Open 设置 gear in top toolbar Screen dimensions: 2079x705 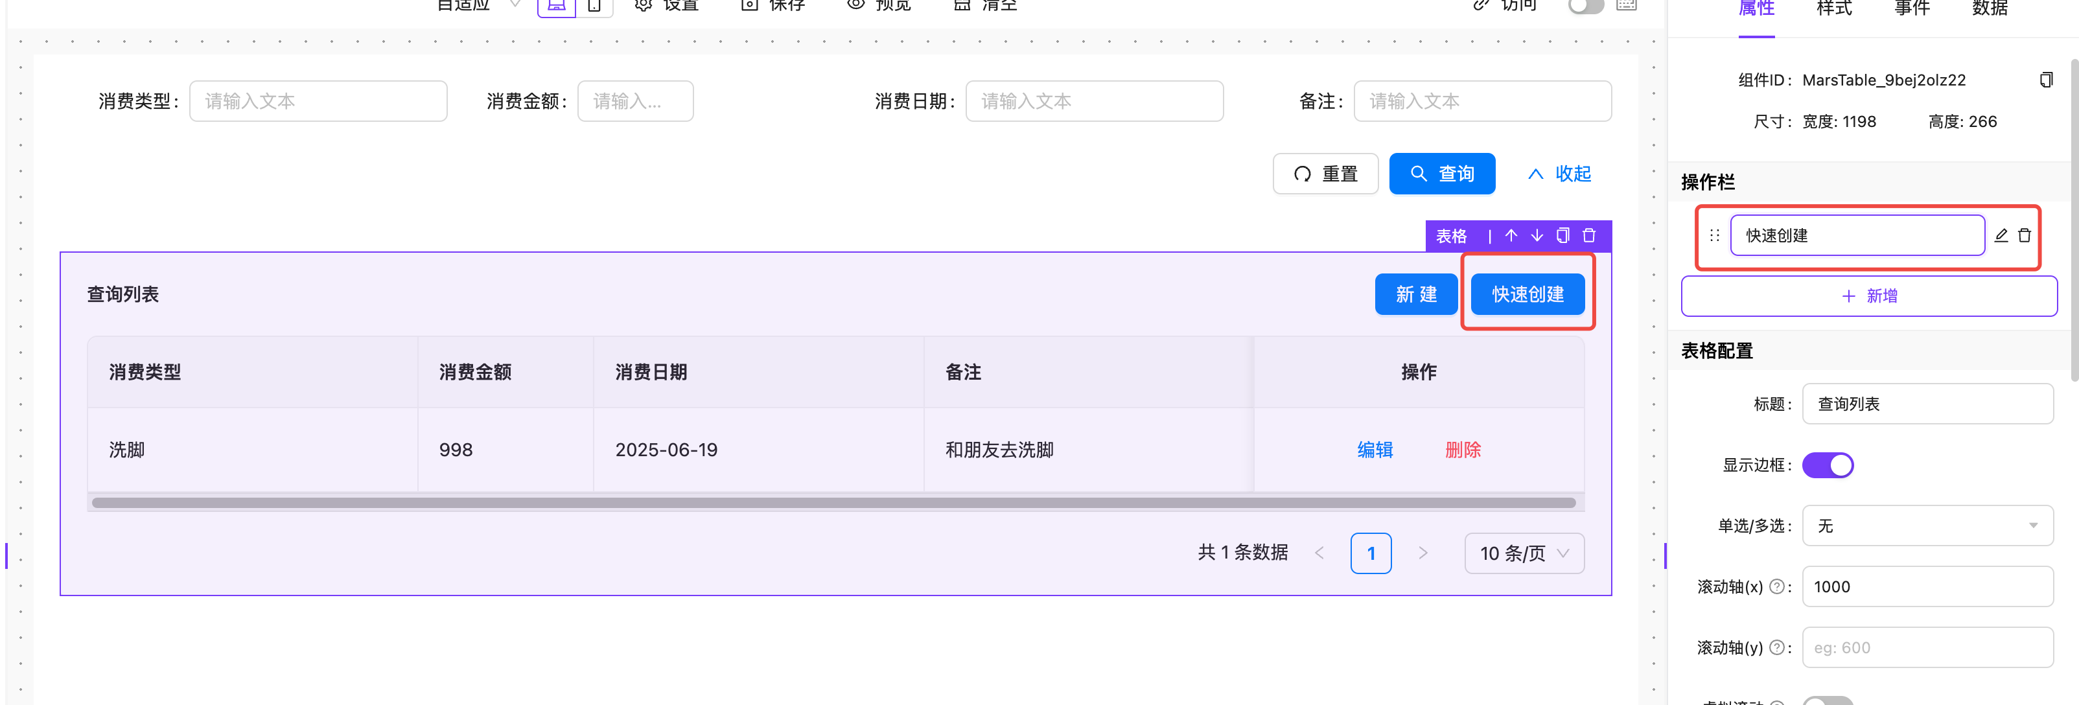tap(667, 6)
